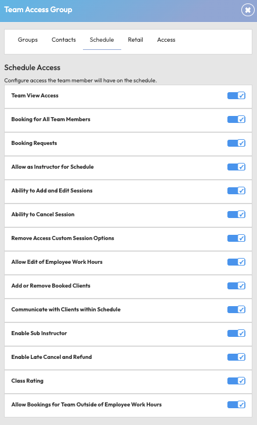Turn off Add or Remove Booked Clients

point(236,286)
